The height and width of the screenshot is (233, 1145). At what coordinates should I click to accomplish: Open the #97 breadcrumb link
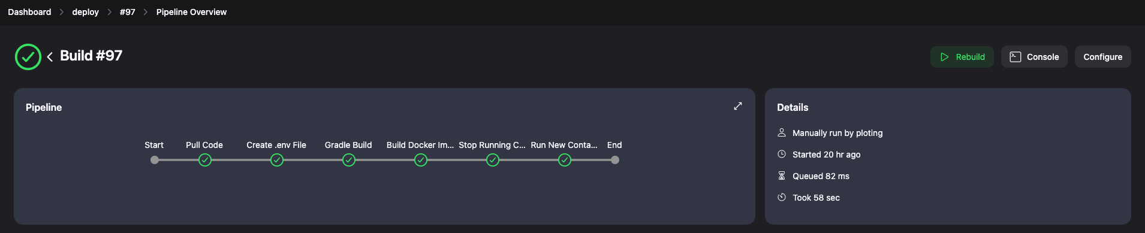pos(127,12)
